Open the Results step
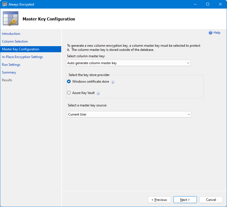The image size is (227, 207). (x=7, y=80)
